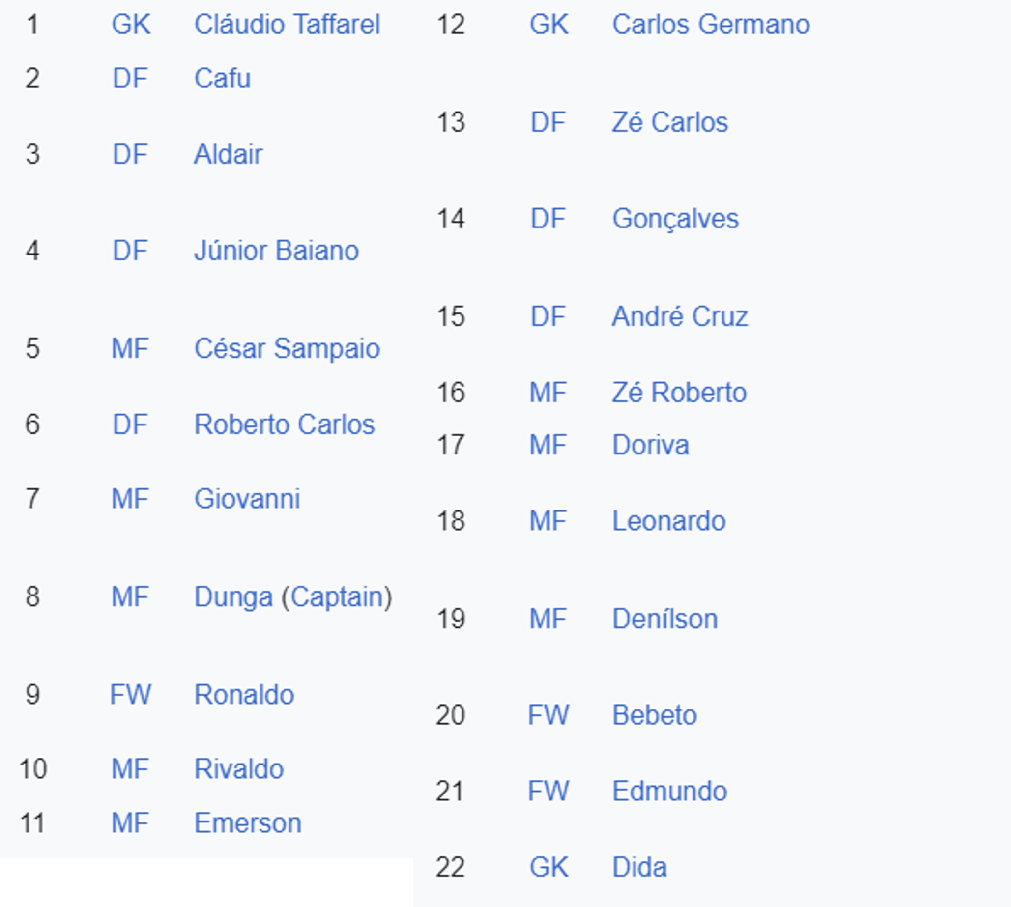The image size is (1011, 907).
Task: Open the Júnior Baiano link
Action: point(276,250)
